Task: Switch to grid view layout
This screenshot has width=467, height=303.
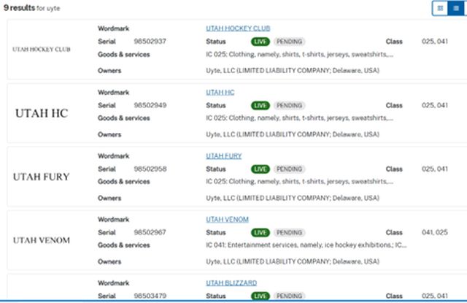Action: tap(440, 8)
